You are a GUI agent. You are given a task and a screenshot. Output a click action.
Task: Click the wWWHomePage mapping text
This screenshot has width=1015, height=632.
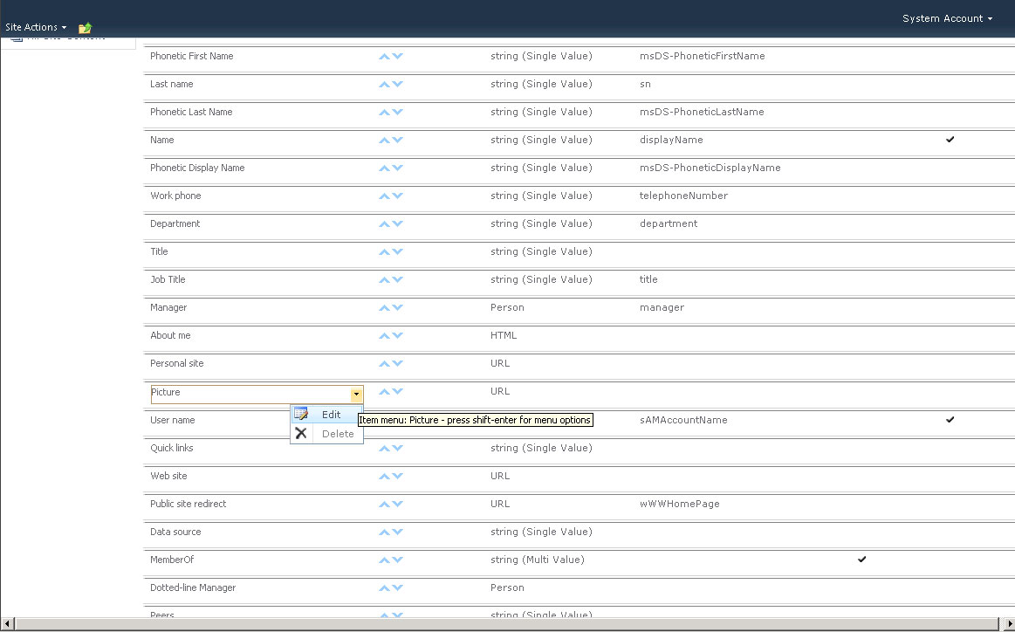point(680,504)
